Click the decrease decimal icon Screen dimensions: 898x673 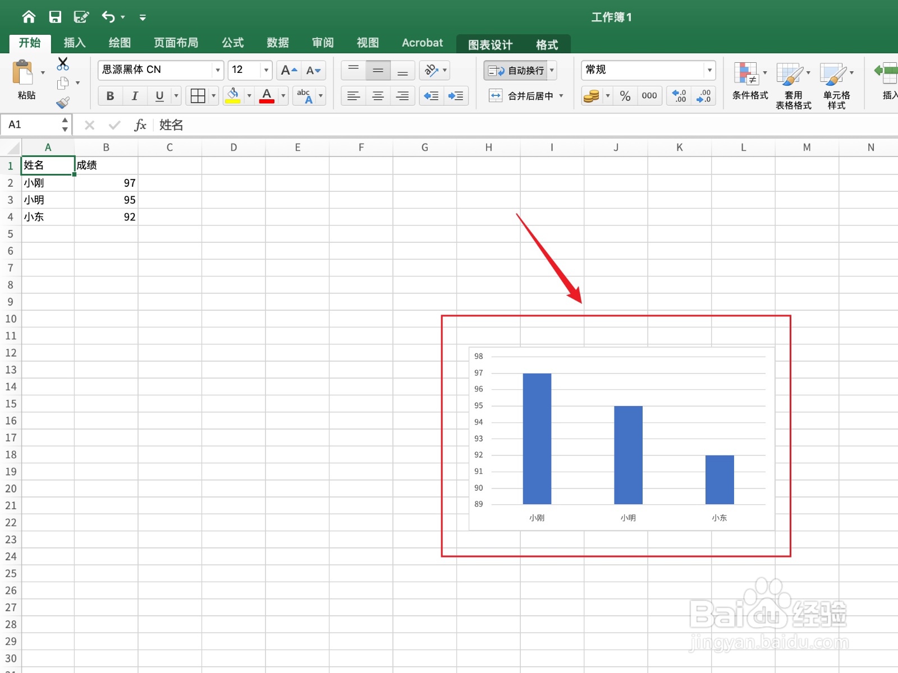pos(703,96)
